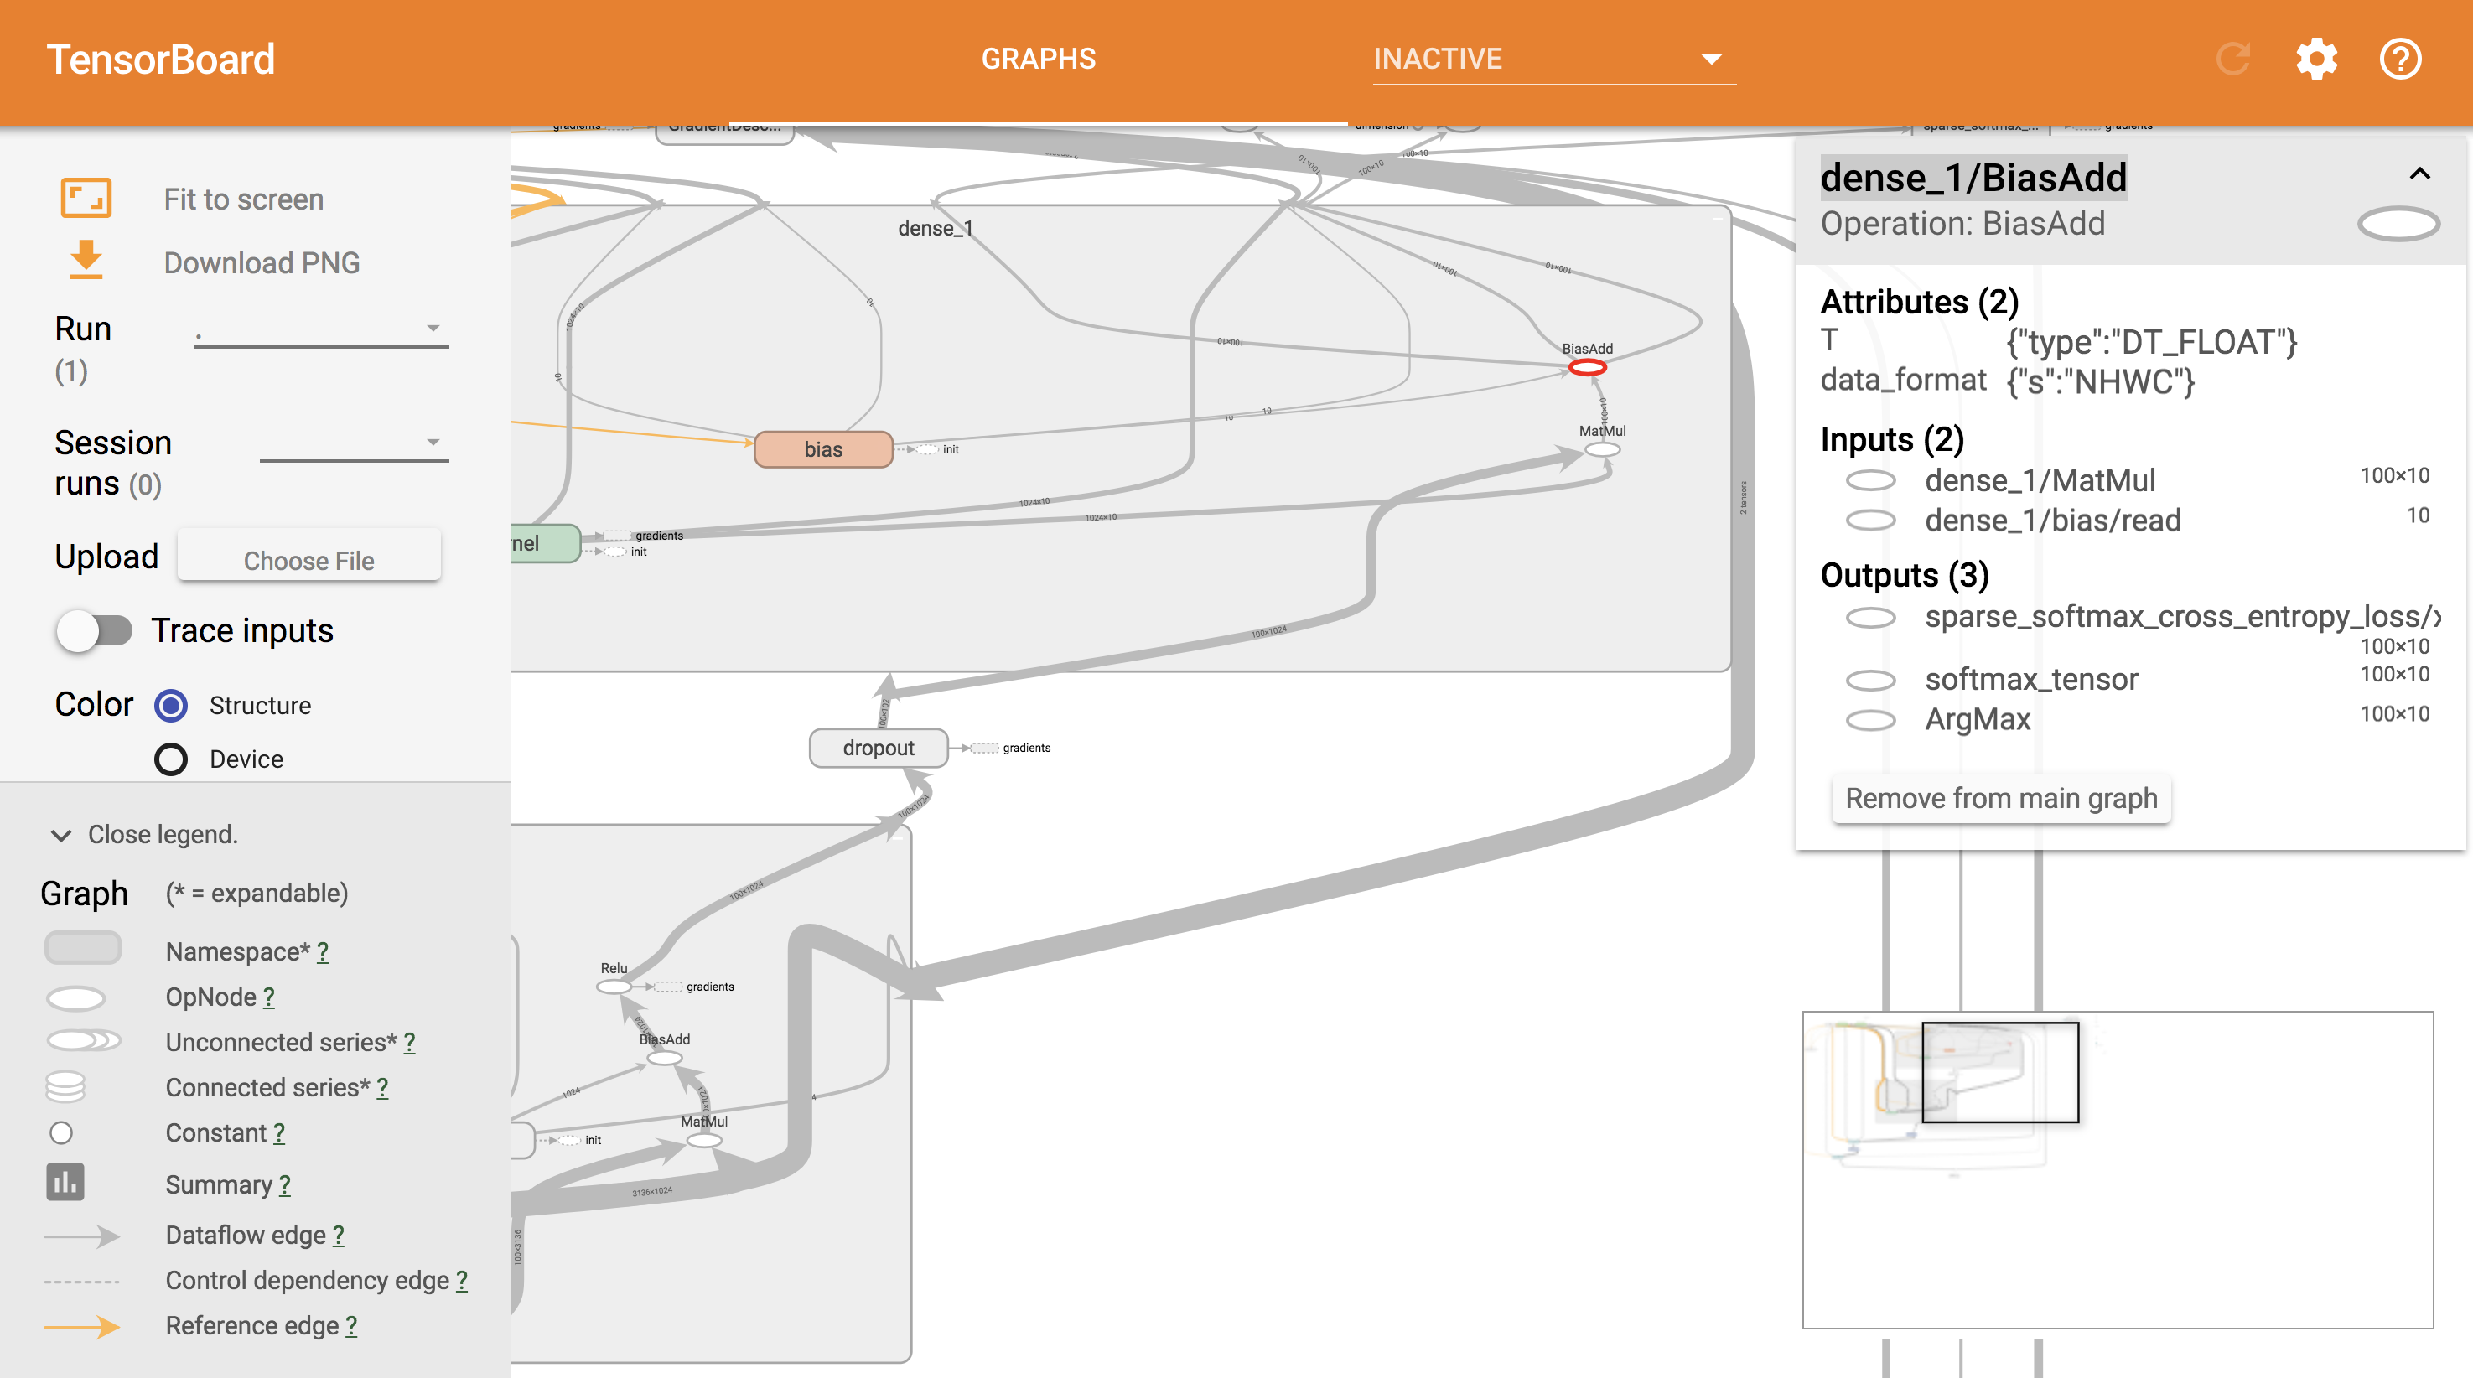Image resolution: width=2473 pixels, height=1378 pixels.
Task: Click the TensorBoard title
Action: 160,60
